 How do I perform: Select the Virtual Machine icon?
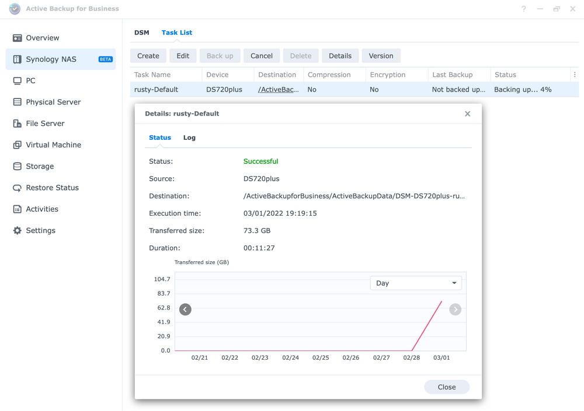tap(17, 145)
